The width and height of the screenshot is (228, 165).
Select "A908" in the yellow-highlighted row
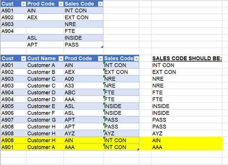click(13, 140)
